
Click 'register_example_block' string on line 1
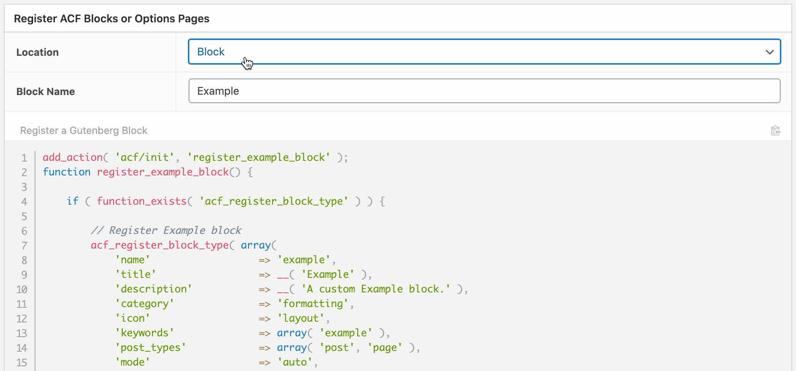click(x=259, y=157)
